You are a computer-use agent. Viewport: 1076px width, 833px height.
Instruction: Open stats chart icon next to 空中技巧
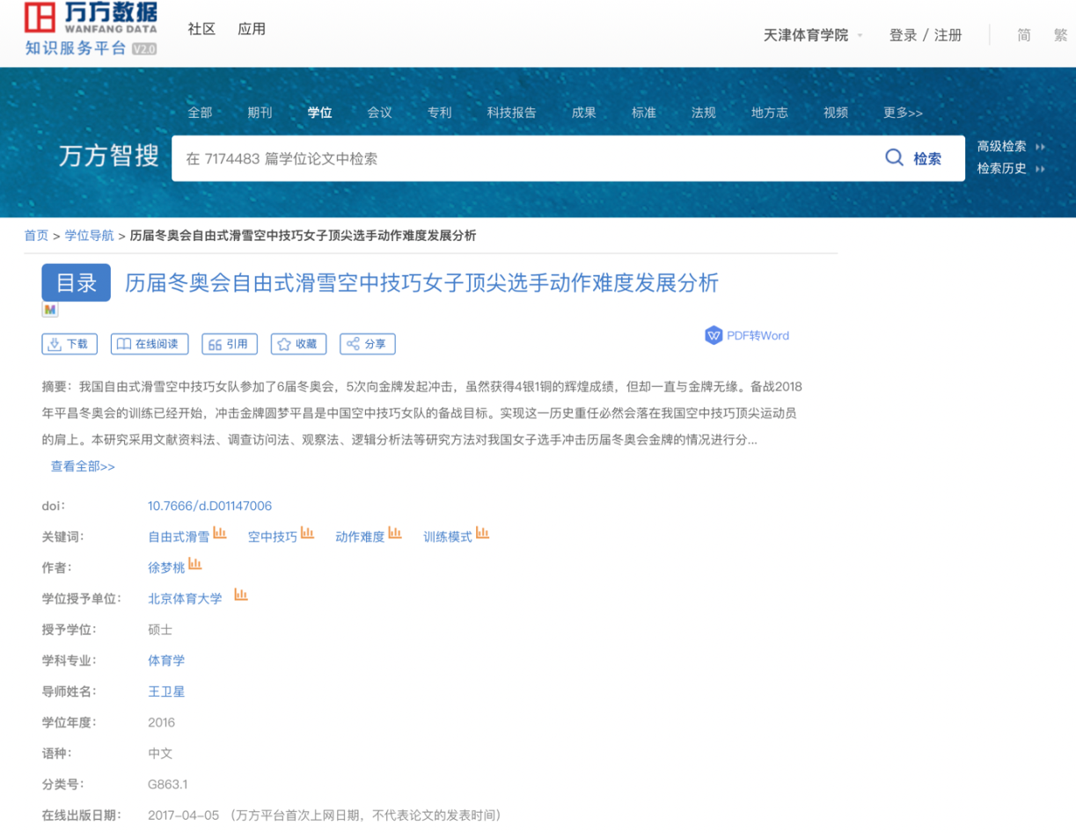tap(308, 533)
